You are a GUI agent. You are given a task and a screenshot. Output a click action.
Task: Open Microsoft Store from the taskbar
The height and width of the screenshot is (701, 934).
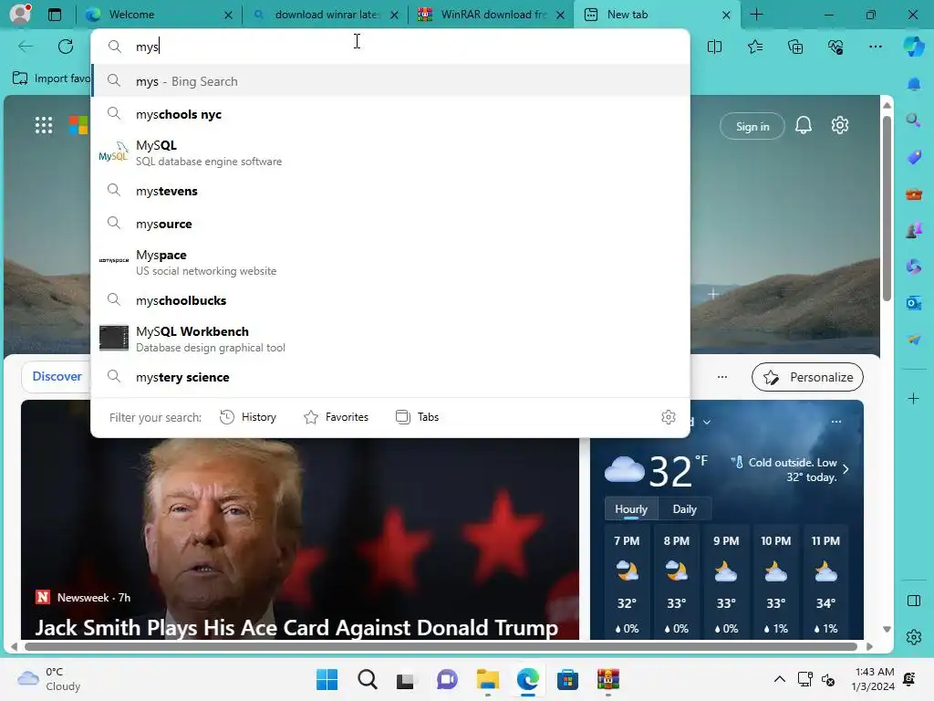[x=567, y=679]
